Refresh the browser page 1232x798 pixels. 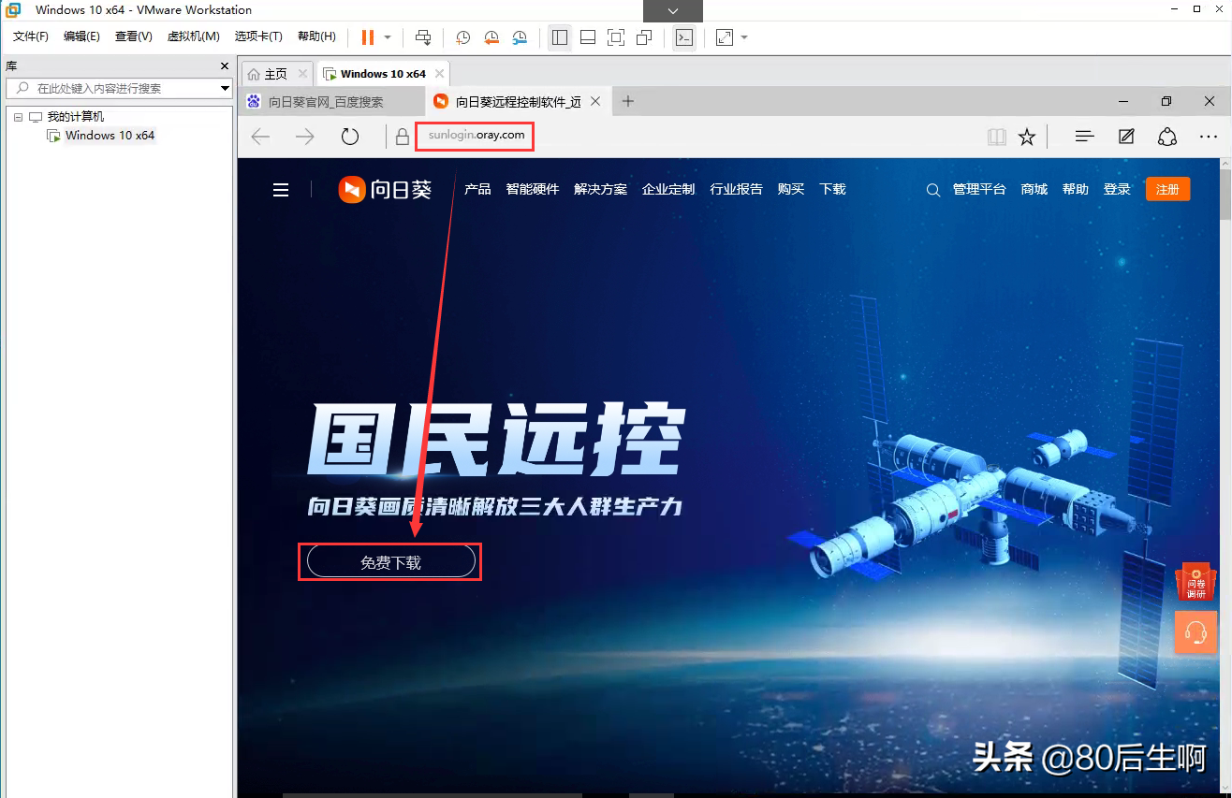click(x=350, y=137)
